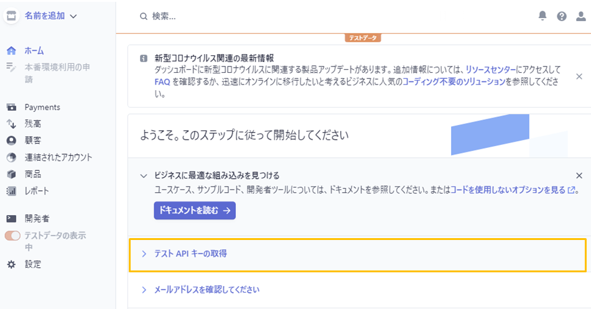Screen dimensions: 591x309
Task: Open the コードを使用しないオプションを見る link
Action: [508, 190]
